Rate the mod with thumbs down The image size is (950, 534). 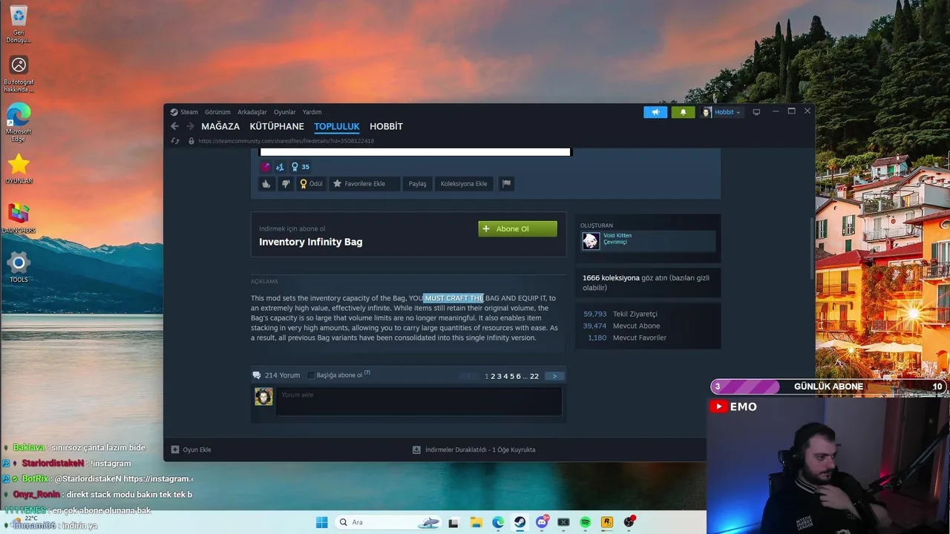tap(286, 184)
